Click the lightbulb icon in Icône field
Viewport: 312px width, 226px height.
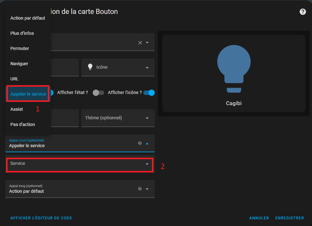click(90, 67)
